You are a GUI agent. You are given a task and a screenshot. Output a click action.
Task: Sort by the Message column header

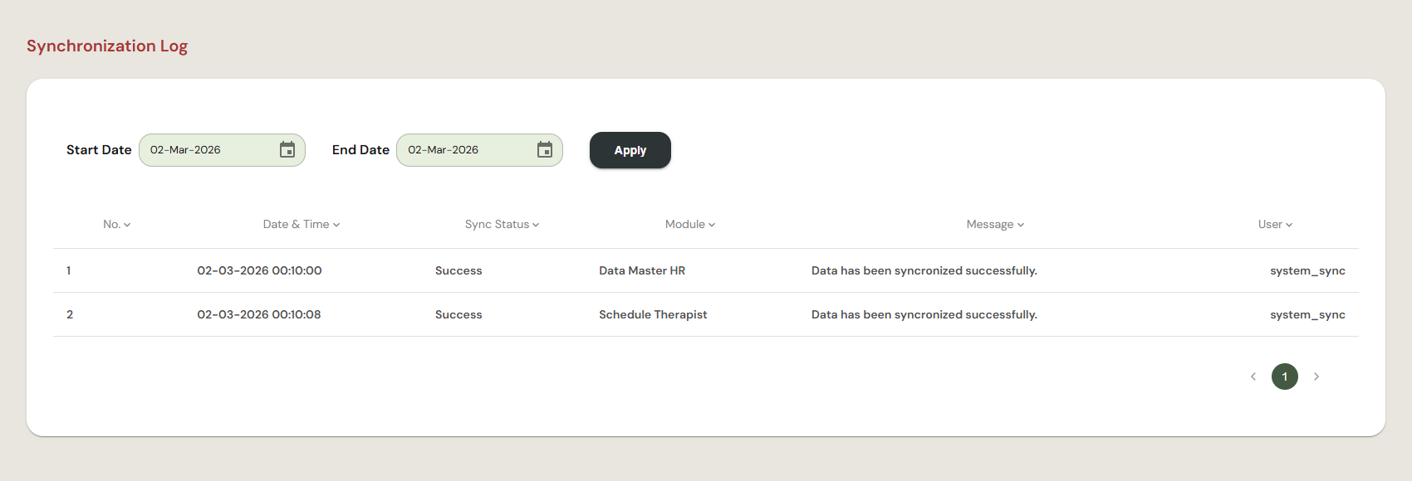[995, 225]
